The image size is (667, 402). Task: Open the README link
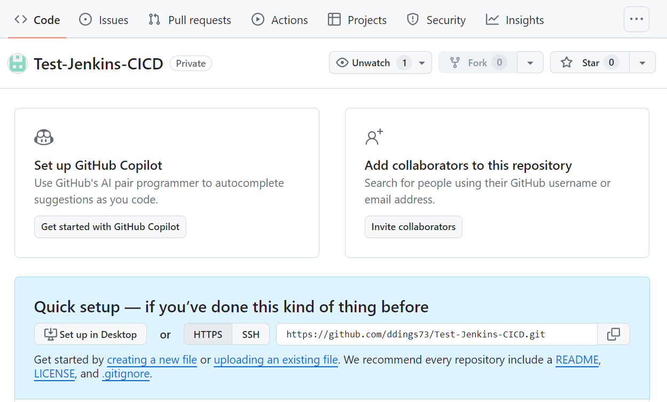click(x=577, y=360)
